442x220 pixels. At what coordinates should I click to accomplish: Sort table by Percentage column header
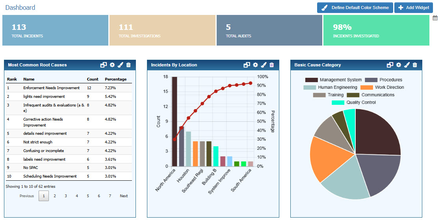click(115, 79)
